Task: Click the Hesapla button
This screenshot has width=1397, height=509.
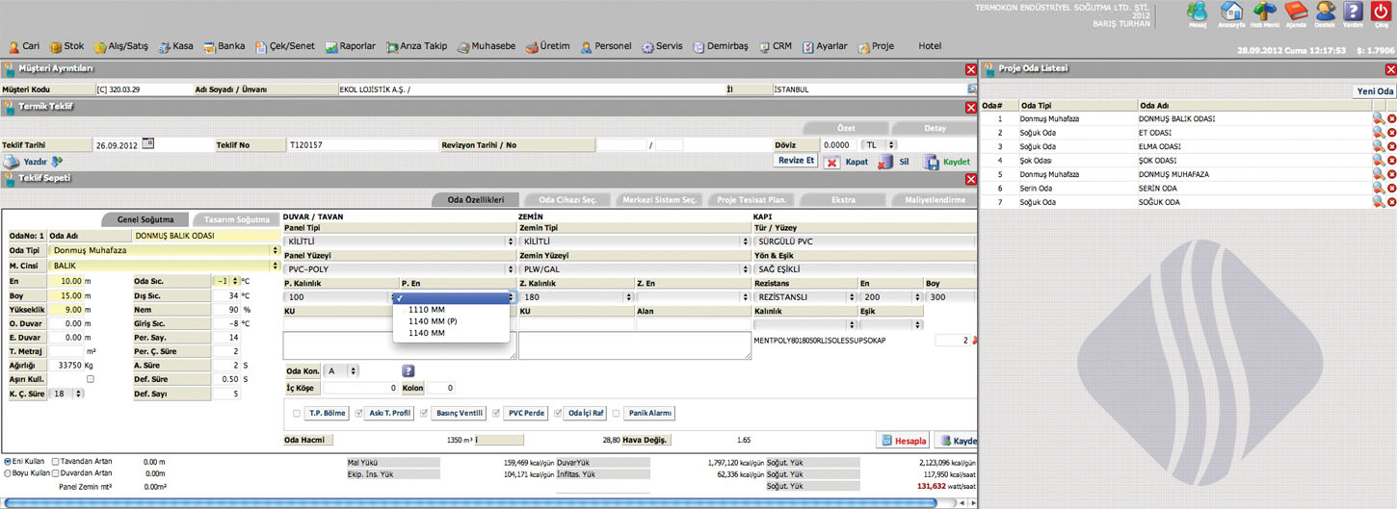Action: click(x=903, y=441)
